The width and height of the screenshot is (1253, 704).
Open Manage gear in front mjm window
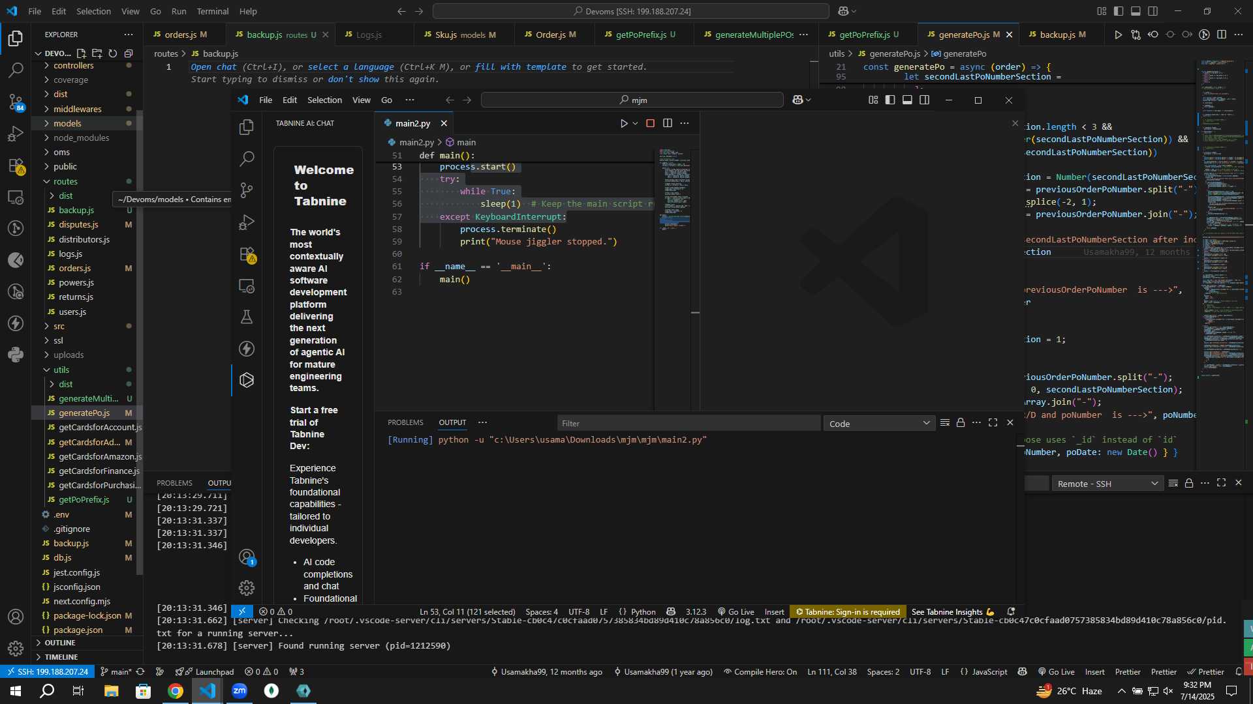coord(247,588)
